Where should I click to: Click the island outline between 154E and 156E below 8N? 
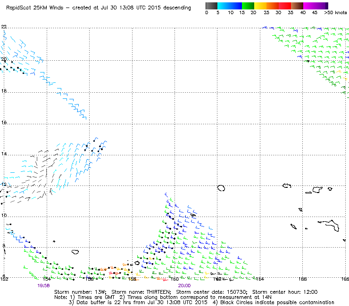(x=75, y=252)
